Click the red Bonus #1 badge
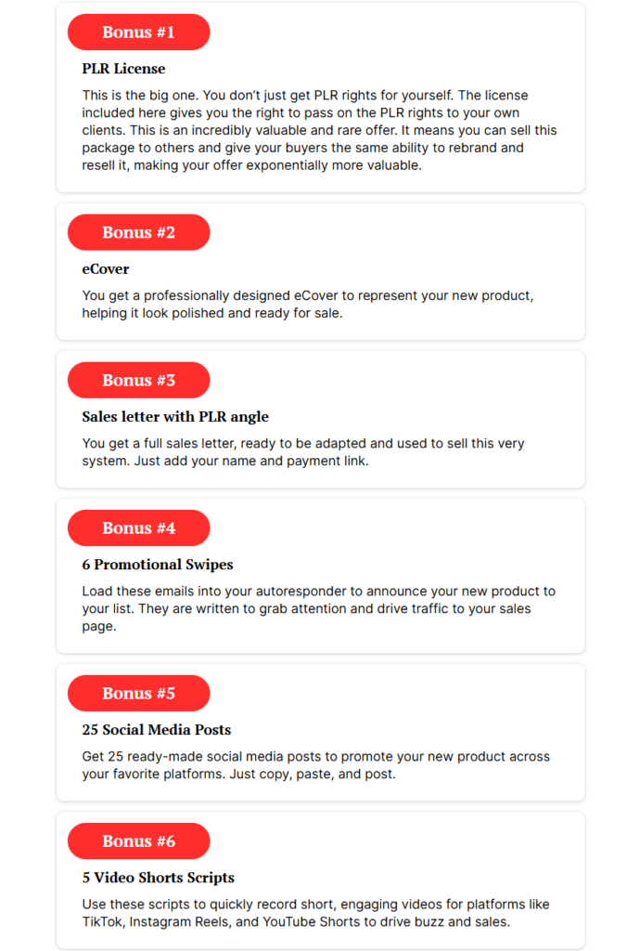Image resolution: width=640 pixels, height=951 pixels. pyautogui.click(x=138, y=33)
